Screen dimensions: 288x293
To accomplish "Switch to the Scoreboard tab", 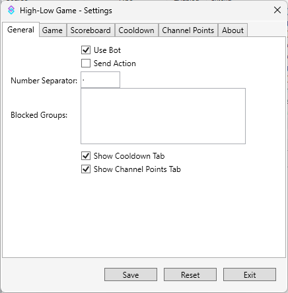I will pos(90,30).
